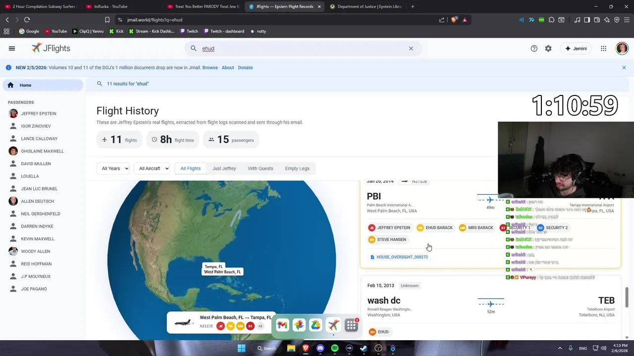Open the settings gear in the JFlights header
Image resolution: width=634 pixels, height=356 pixels.
click(548, 48)
